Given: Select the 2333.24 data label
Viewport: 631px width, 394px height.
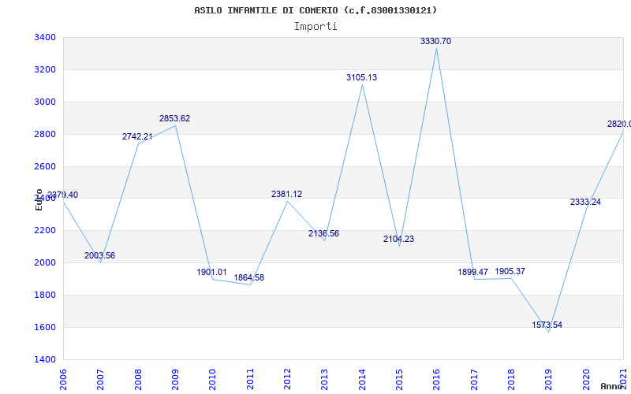Looking at the screenshot, I should 585,202.
